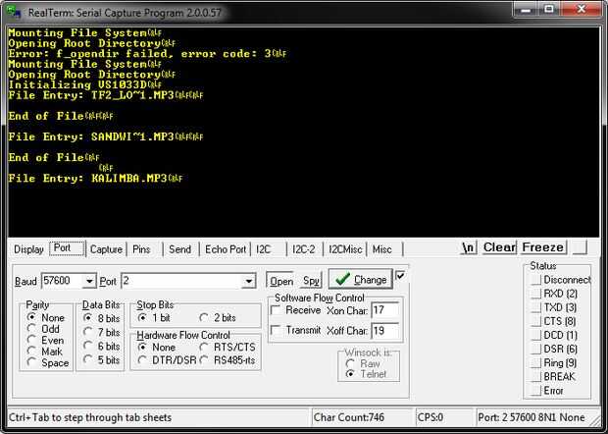Click the Xon Char input field
The width and height of the screenshot is (608, 434).
pos(384,310)
